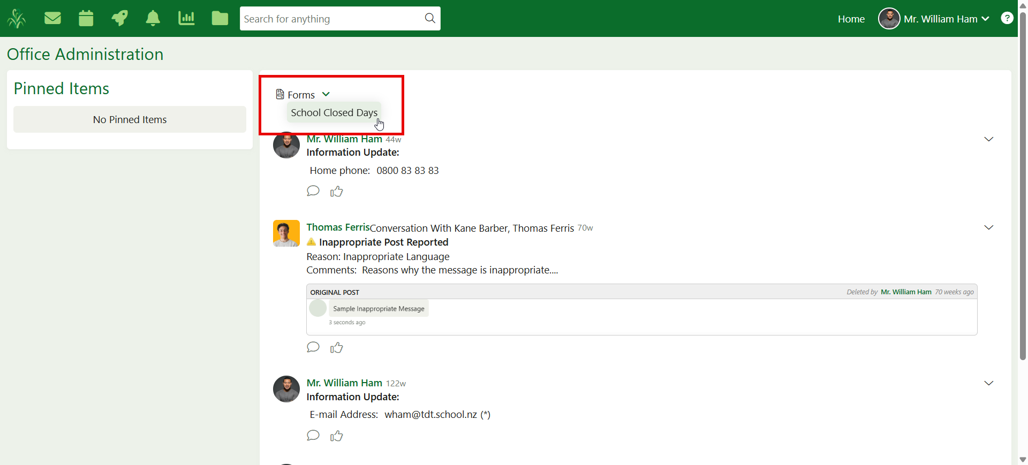The height and width of the screenshot is (465, 1028).
Task: Go to Home in top navigation
Action: (851, 19)
